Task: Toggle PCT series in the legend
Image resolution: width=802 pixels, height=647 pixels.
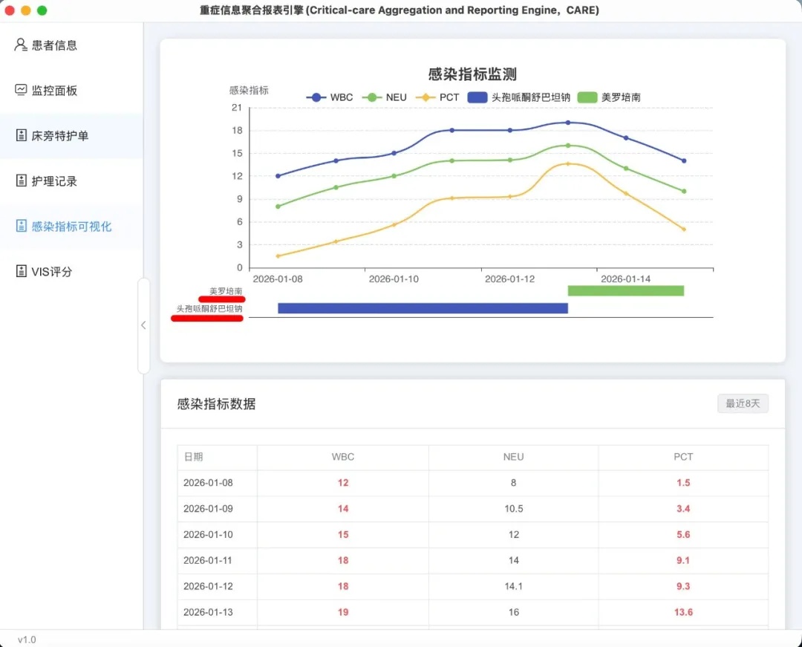Action: (x=438, y=97)
